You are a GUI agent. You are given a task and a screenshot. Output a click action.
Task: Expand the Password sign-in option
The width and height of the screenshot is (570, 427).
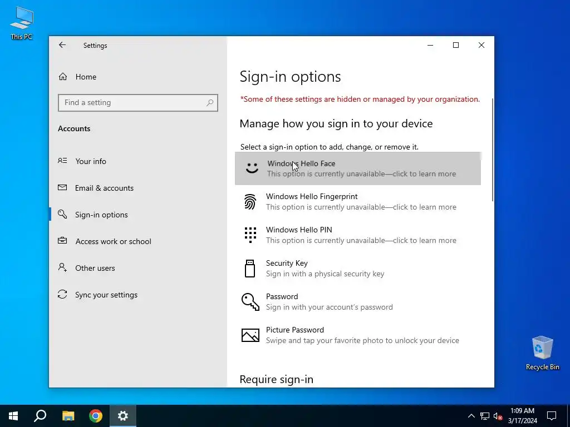358,302
